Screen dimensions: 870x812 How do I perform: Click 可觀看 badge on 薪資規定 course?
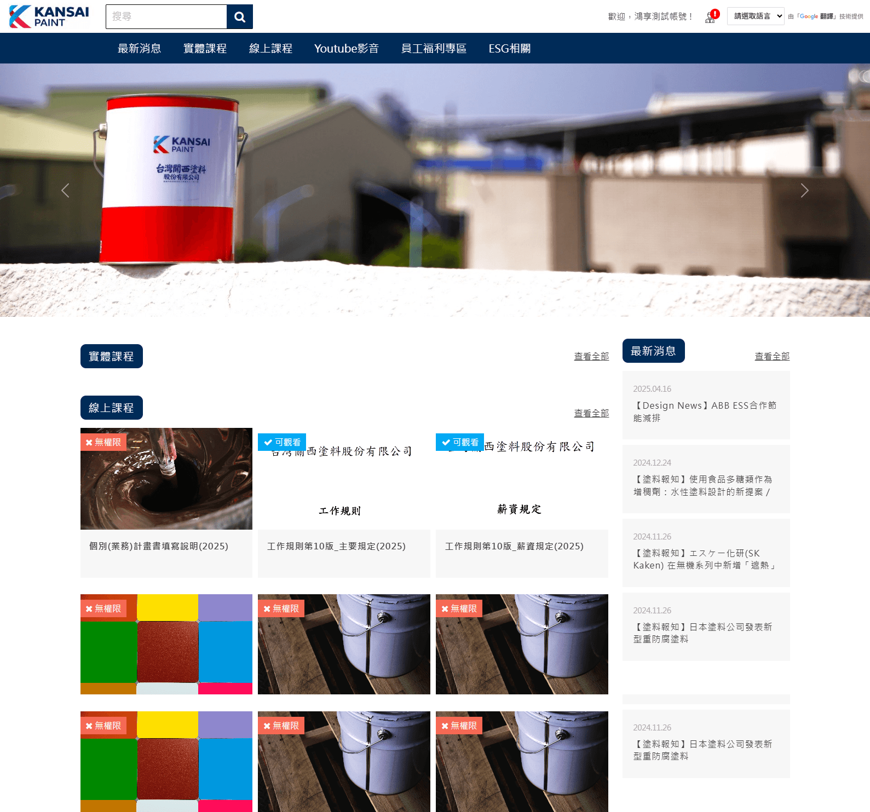460,442
